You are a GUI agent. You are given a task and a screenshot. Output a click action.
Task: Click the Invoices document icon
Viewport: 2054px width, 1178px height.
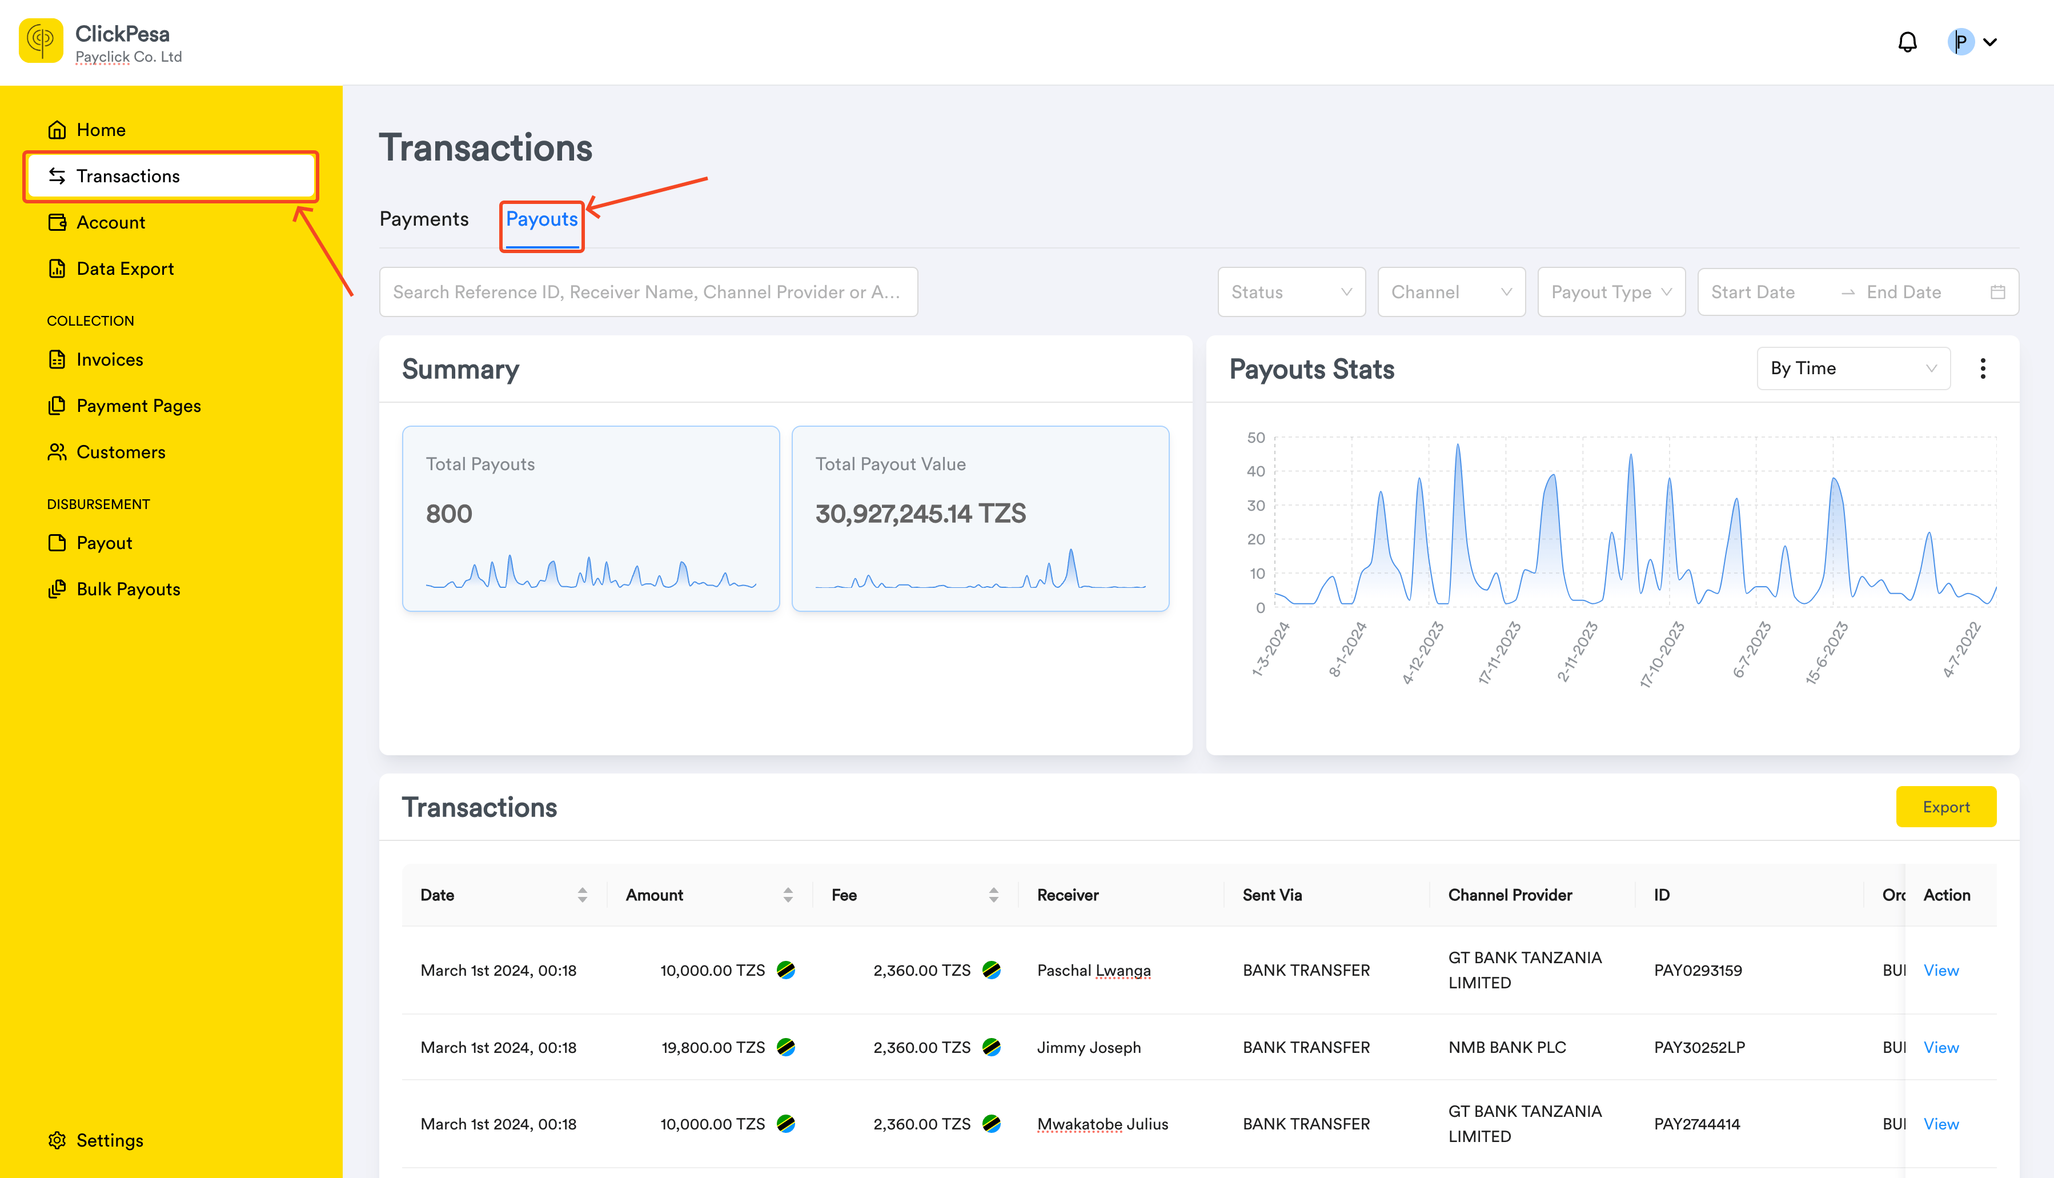(x=57, y=359)
